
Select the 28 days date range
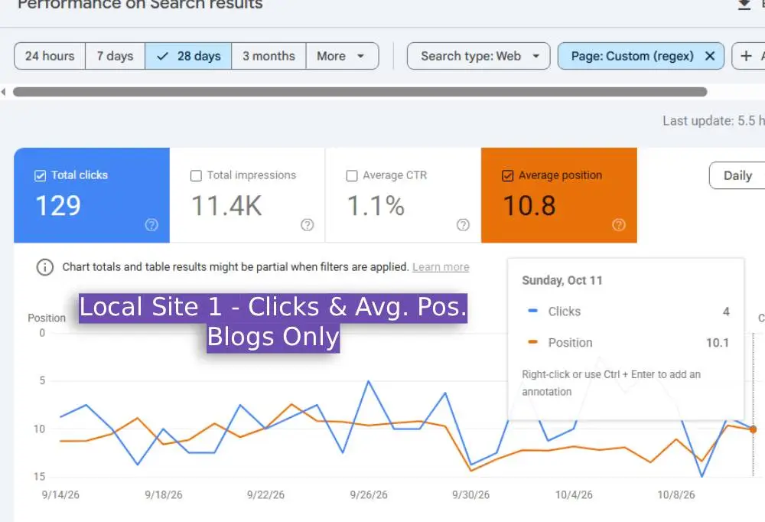click(x=188, y=56)
